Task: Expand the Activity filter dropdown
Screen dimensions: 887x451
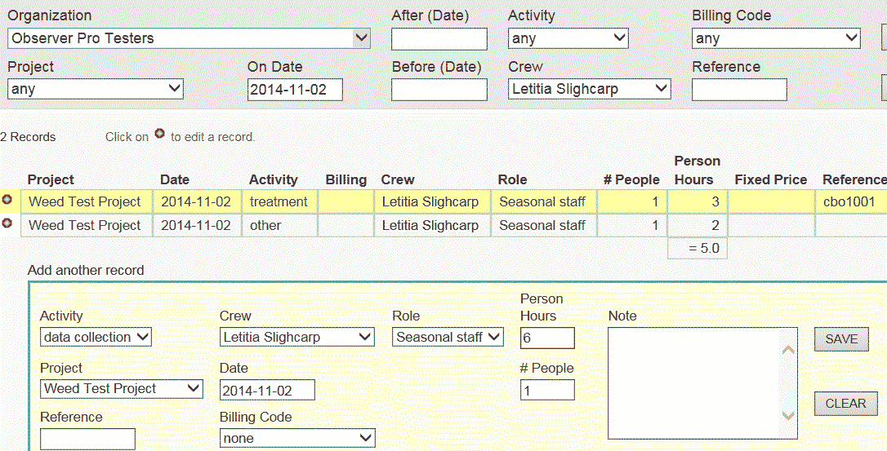Action: click(x=568, y=38)
